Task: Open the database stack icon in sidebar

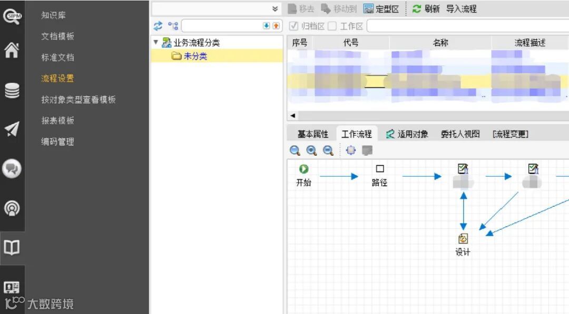Action: click(12, 90)
